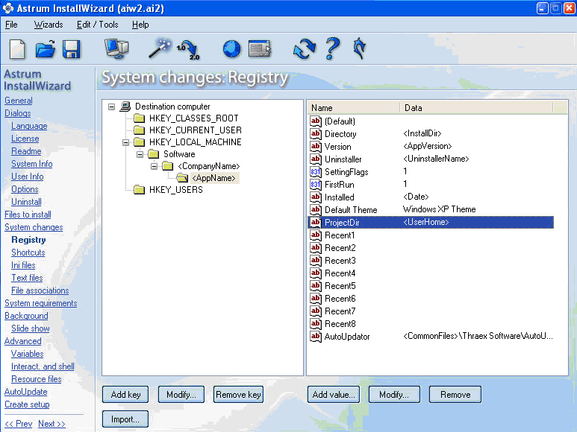This screenshot has height=432, width=577.
Task: Open the Shortcuts sidebar link
Action: [x=28, y=252]
